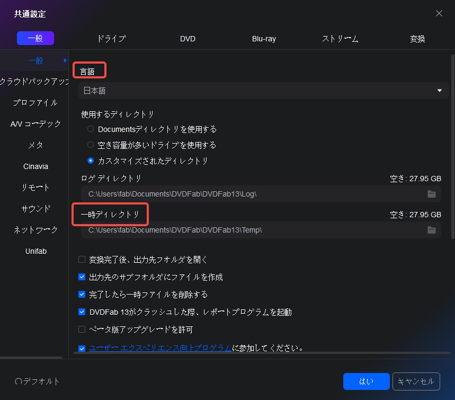The width and height of the screenshot is (455, 400).
Task: Open A/V コーデック sidebar section
Action: click(35, 124)
